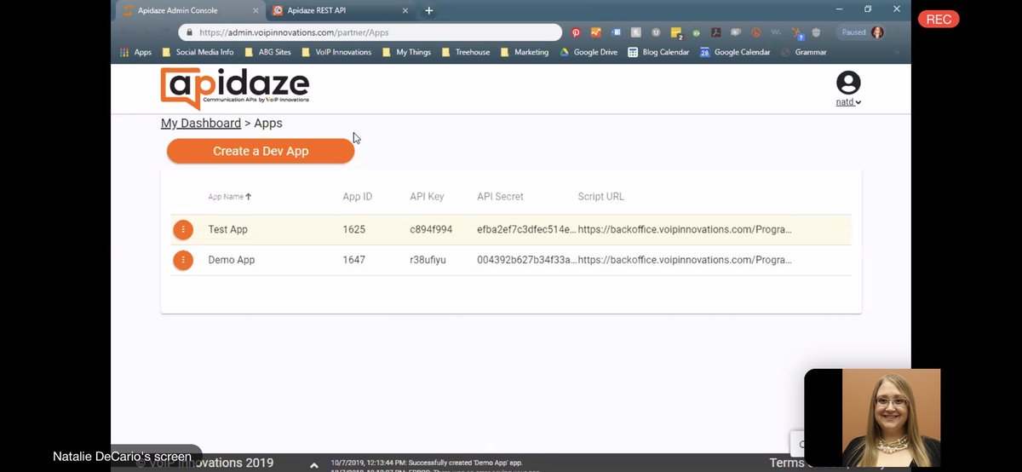Click the yellow sticky note extension icon
This screenshot has width=1022, height=472.
pos(676,33)
